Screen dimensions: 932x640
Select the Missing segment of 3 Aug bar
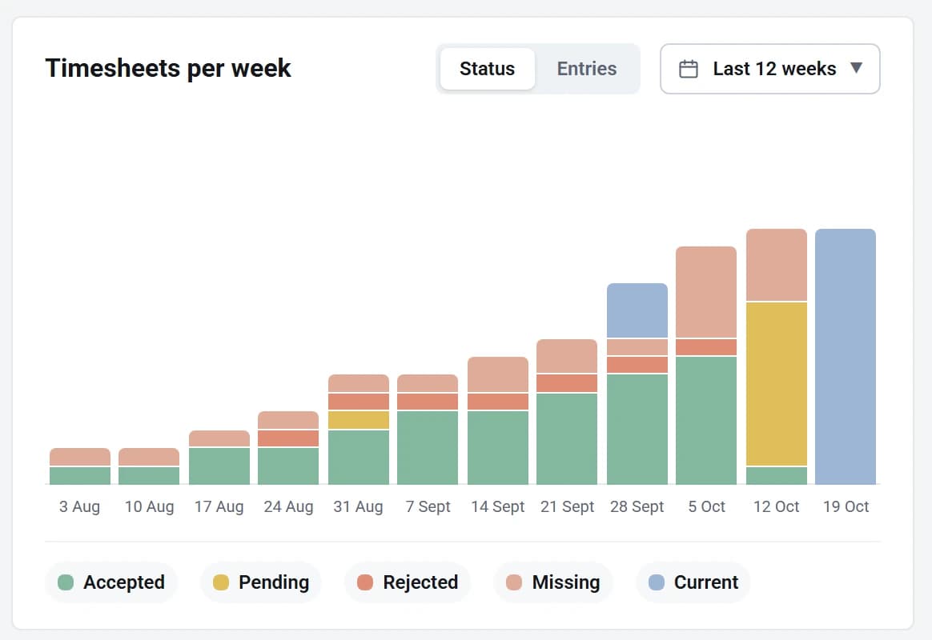(80, 457)
